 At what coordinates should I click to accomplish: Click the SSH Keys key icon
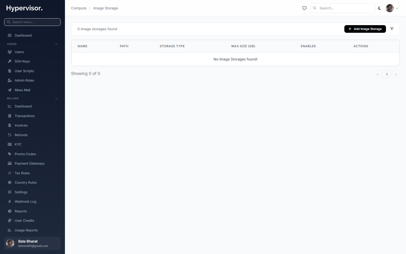(10, 61)
